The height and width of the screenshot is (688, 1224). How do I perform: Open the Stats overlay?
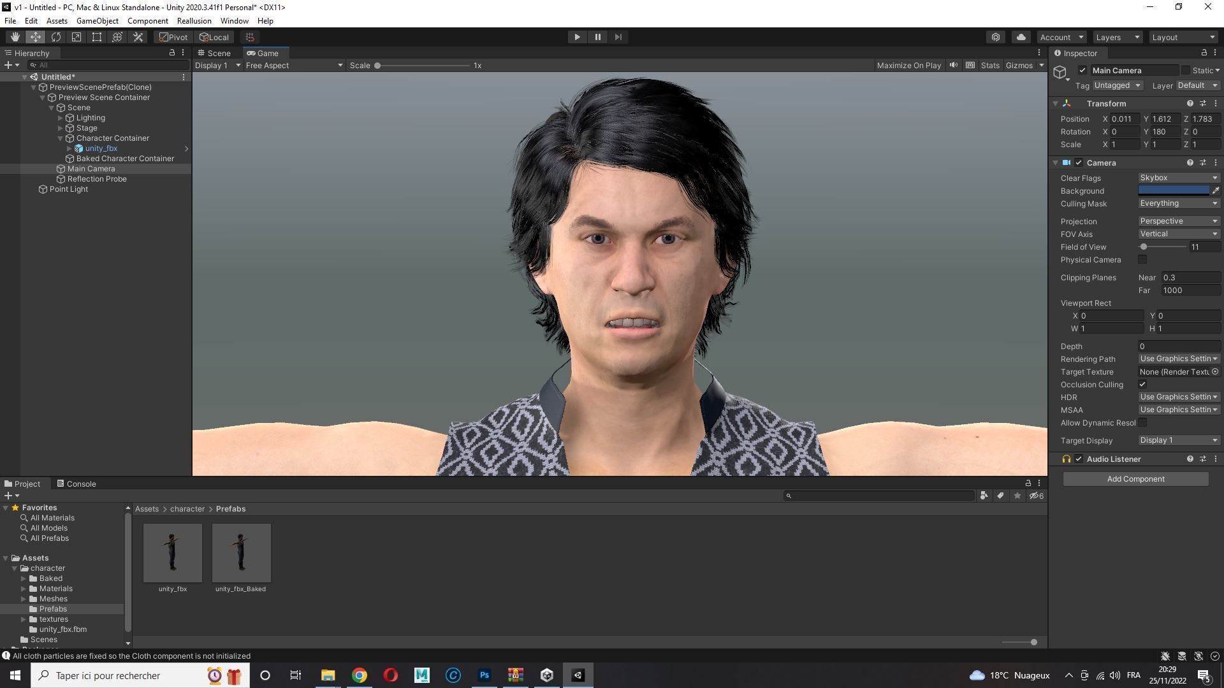pos(989,65)
